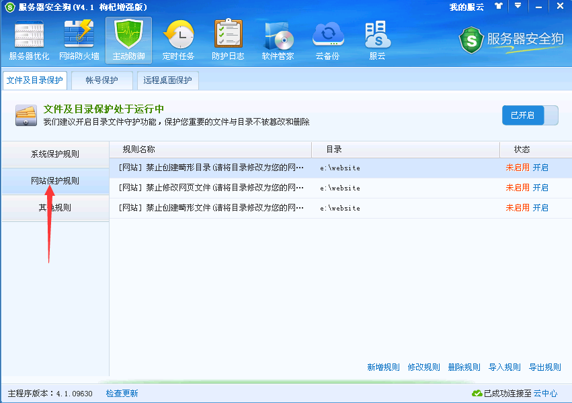Viewport: 572px width, 403px height.
Task: Launch 软件管家 software manager
Action: 278,40
